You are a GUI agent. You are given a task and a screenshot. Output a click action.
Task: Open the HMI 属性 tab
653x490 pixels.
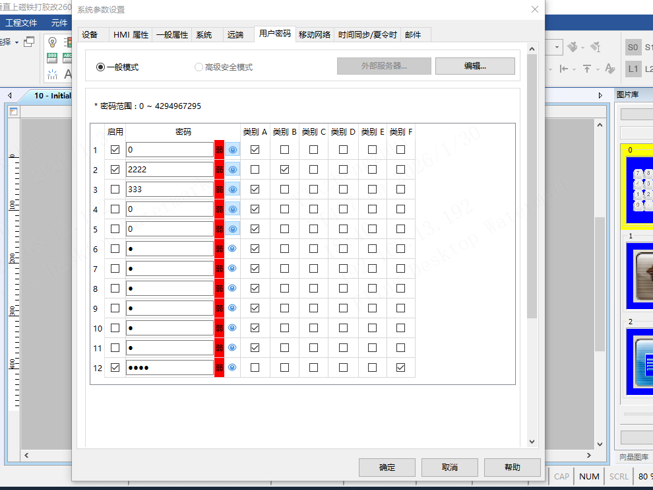pos(131,34)
